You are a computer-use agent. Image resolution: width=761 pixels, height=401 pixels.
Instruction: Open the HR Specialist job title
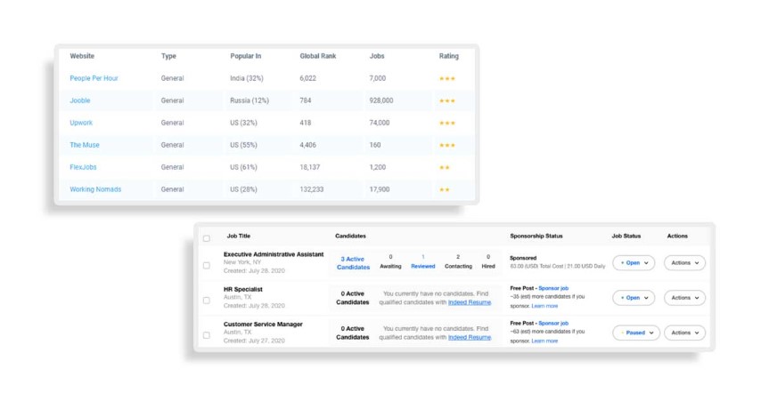coord(242,289)
